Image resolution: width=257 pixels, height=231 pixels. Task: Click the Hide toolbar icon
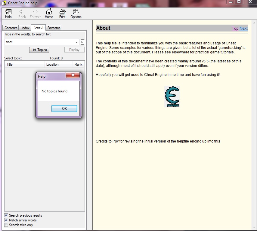(x=8, y=13)
